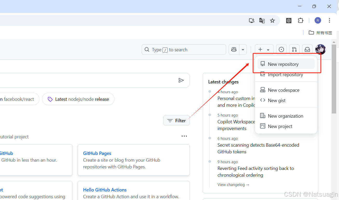Select New repository from menu
This screenshot has width=339, height=200.
coord(283,64)
